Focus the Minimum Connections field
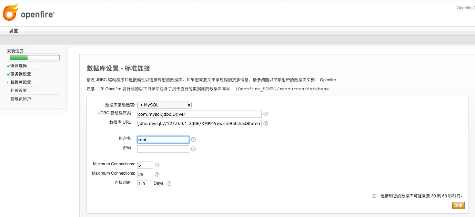This screenshot has width=475, height=217. click(145, 165)
